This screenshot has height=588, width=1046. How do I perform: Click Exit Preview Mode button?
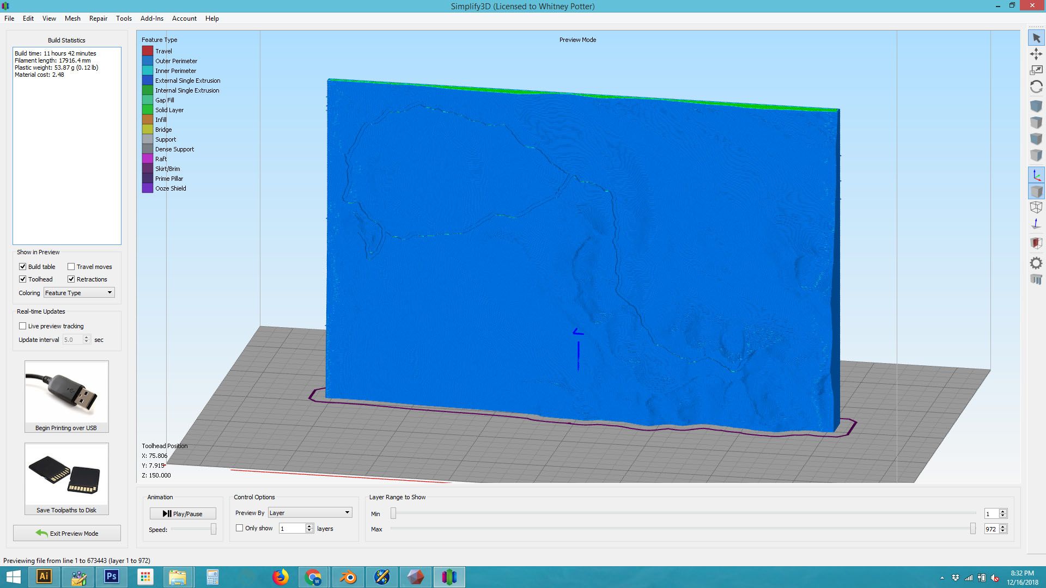click(66, 533)
